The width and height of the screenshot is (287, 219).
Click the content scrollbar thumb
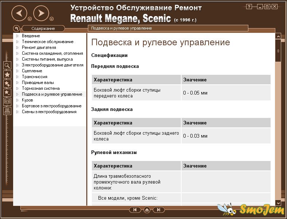click(278, 51)
